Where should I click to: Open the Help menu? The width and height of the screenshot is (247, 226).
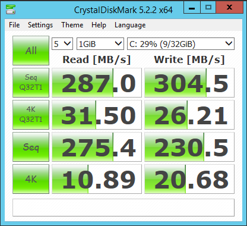point(99,25)
